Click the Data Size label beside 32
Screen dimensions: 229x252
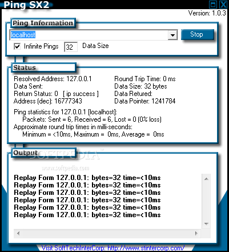95,46
